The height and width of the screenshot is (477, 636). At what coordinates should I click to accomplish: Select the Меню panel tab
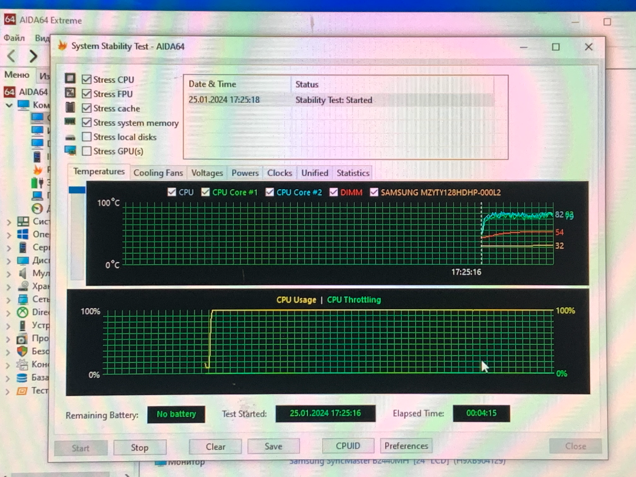(17, 75)
